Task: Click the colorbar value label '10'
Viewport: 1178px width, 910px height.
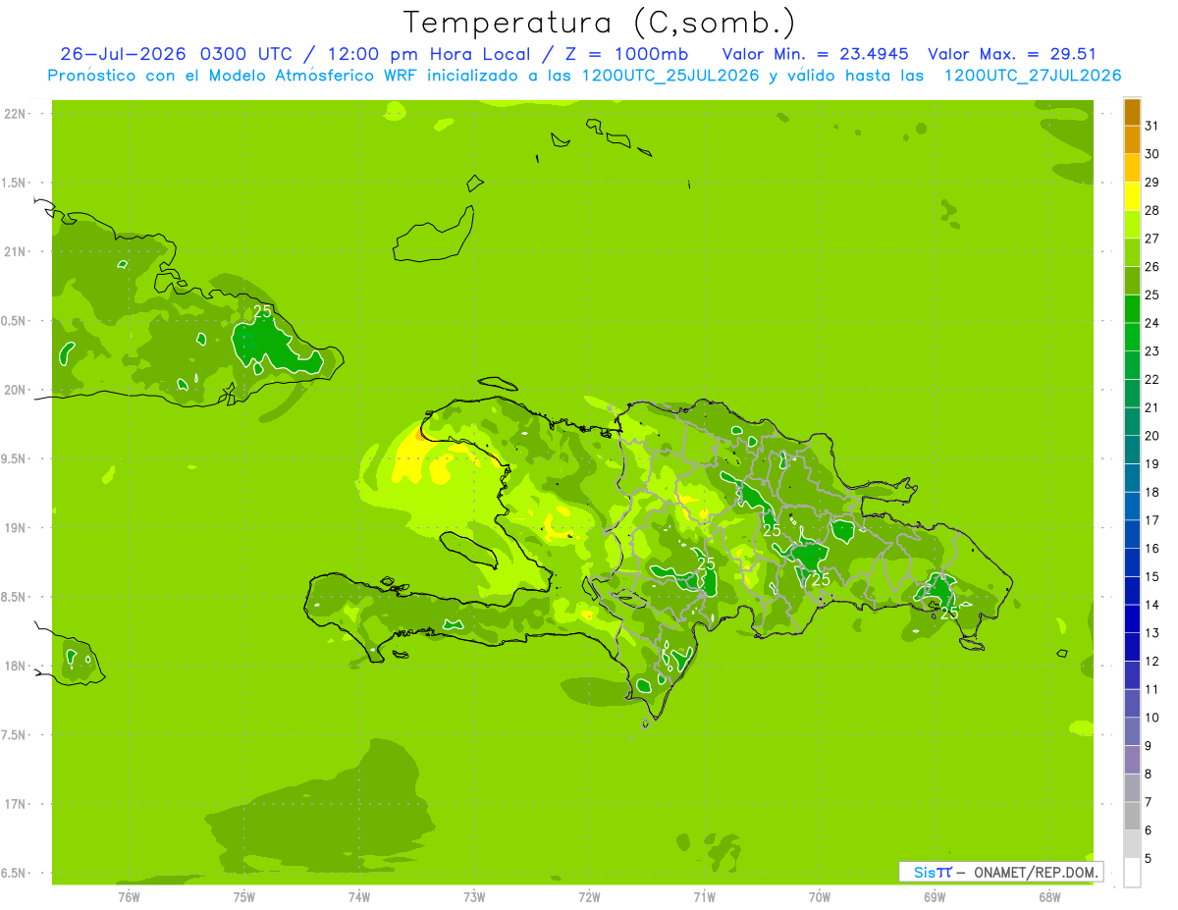Action: click(1152, 718)
